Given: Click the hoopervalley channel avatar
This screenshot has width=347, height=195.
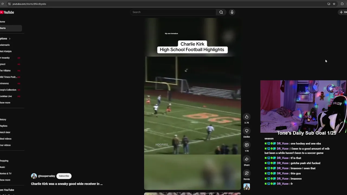Looking at the screenshot, I should pyautogui.click(x=34, y=176).
